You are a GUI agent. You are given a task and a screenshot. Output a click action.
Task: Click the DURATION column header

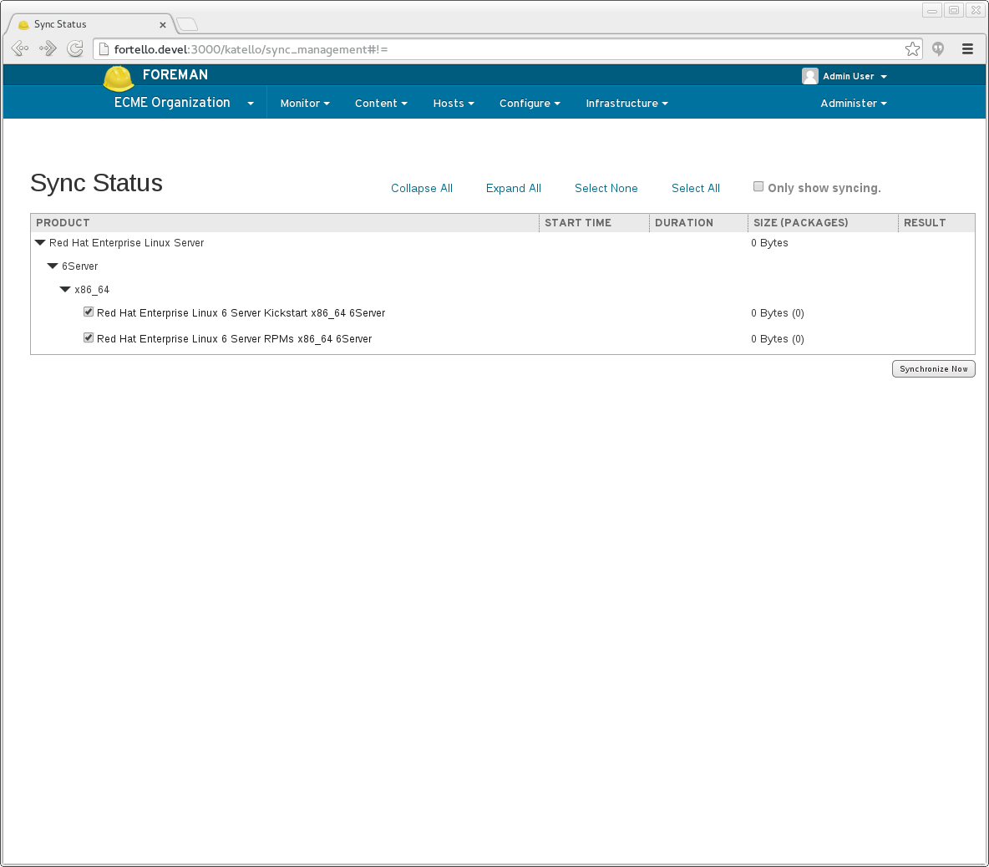(684, 222)
